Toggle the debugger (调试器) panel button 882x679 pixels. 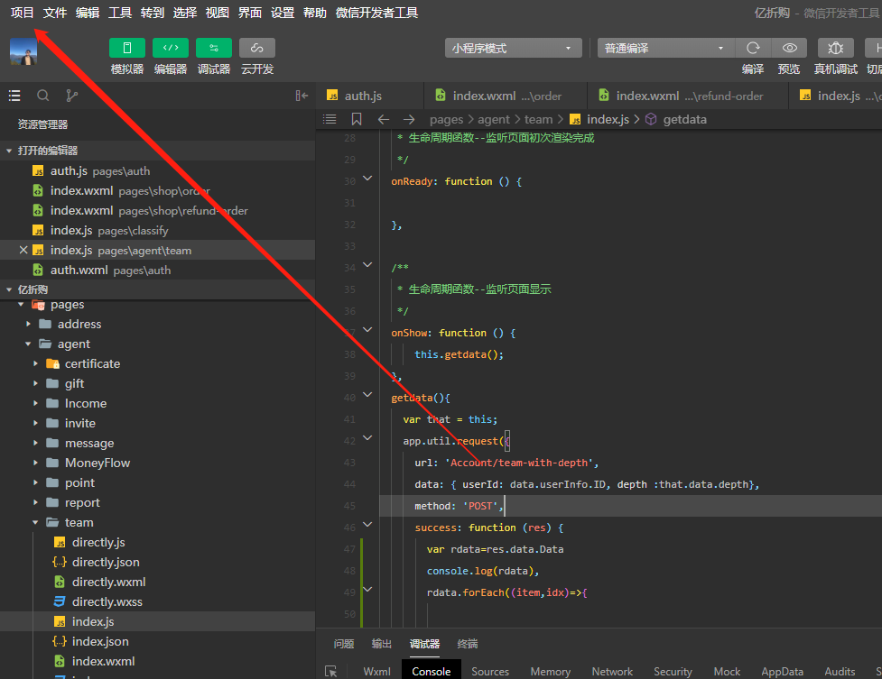click(214, 48)
